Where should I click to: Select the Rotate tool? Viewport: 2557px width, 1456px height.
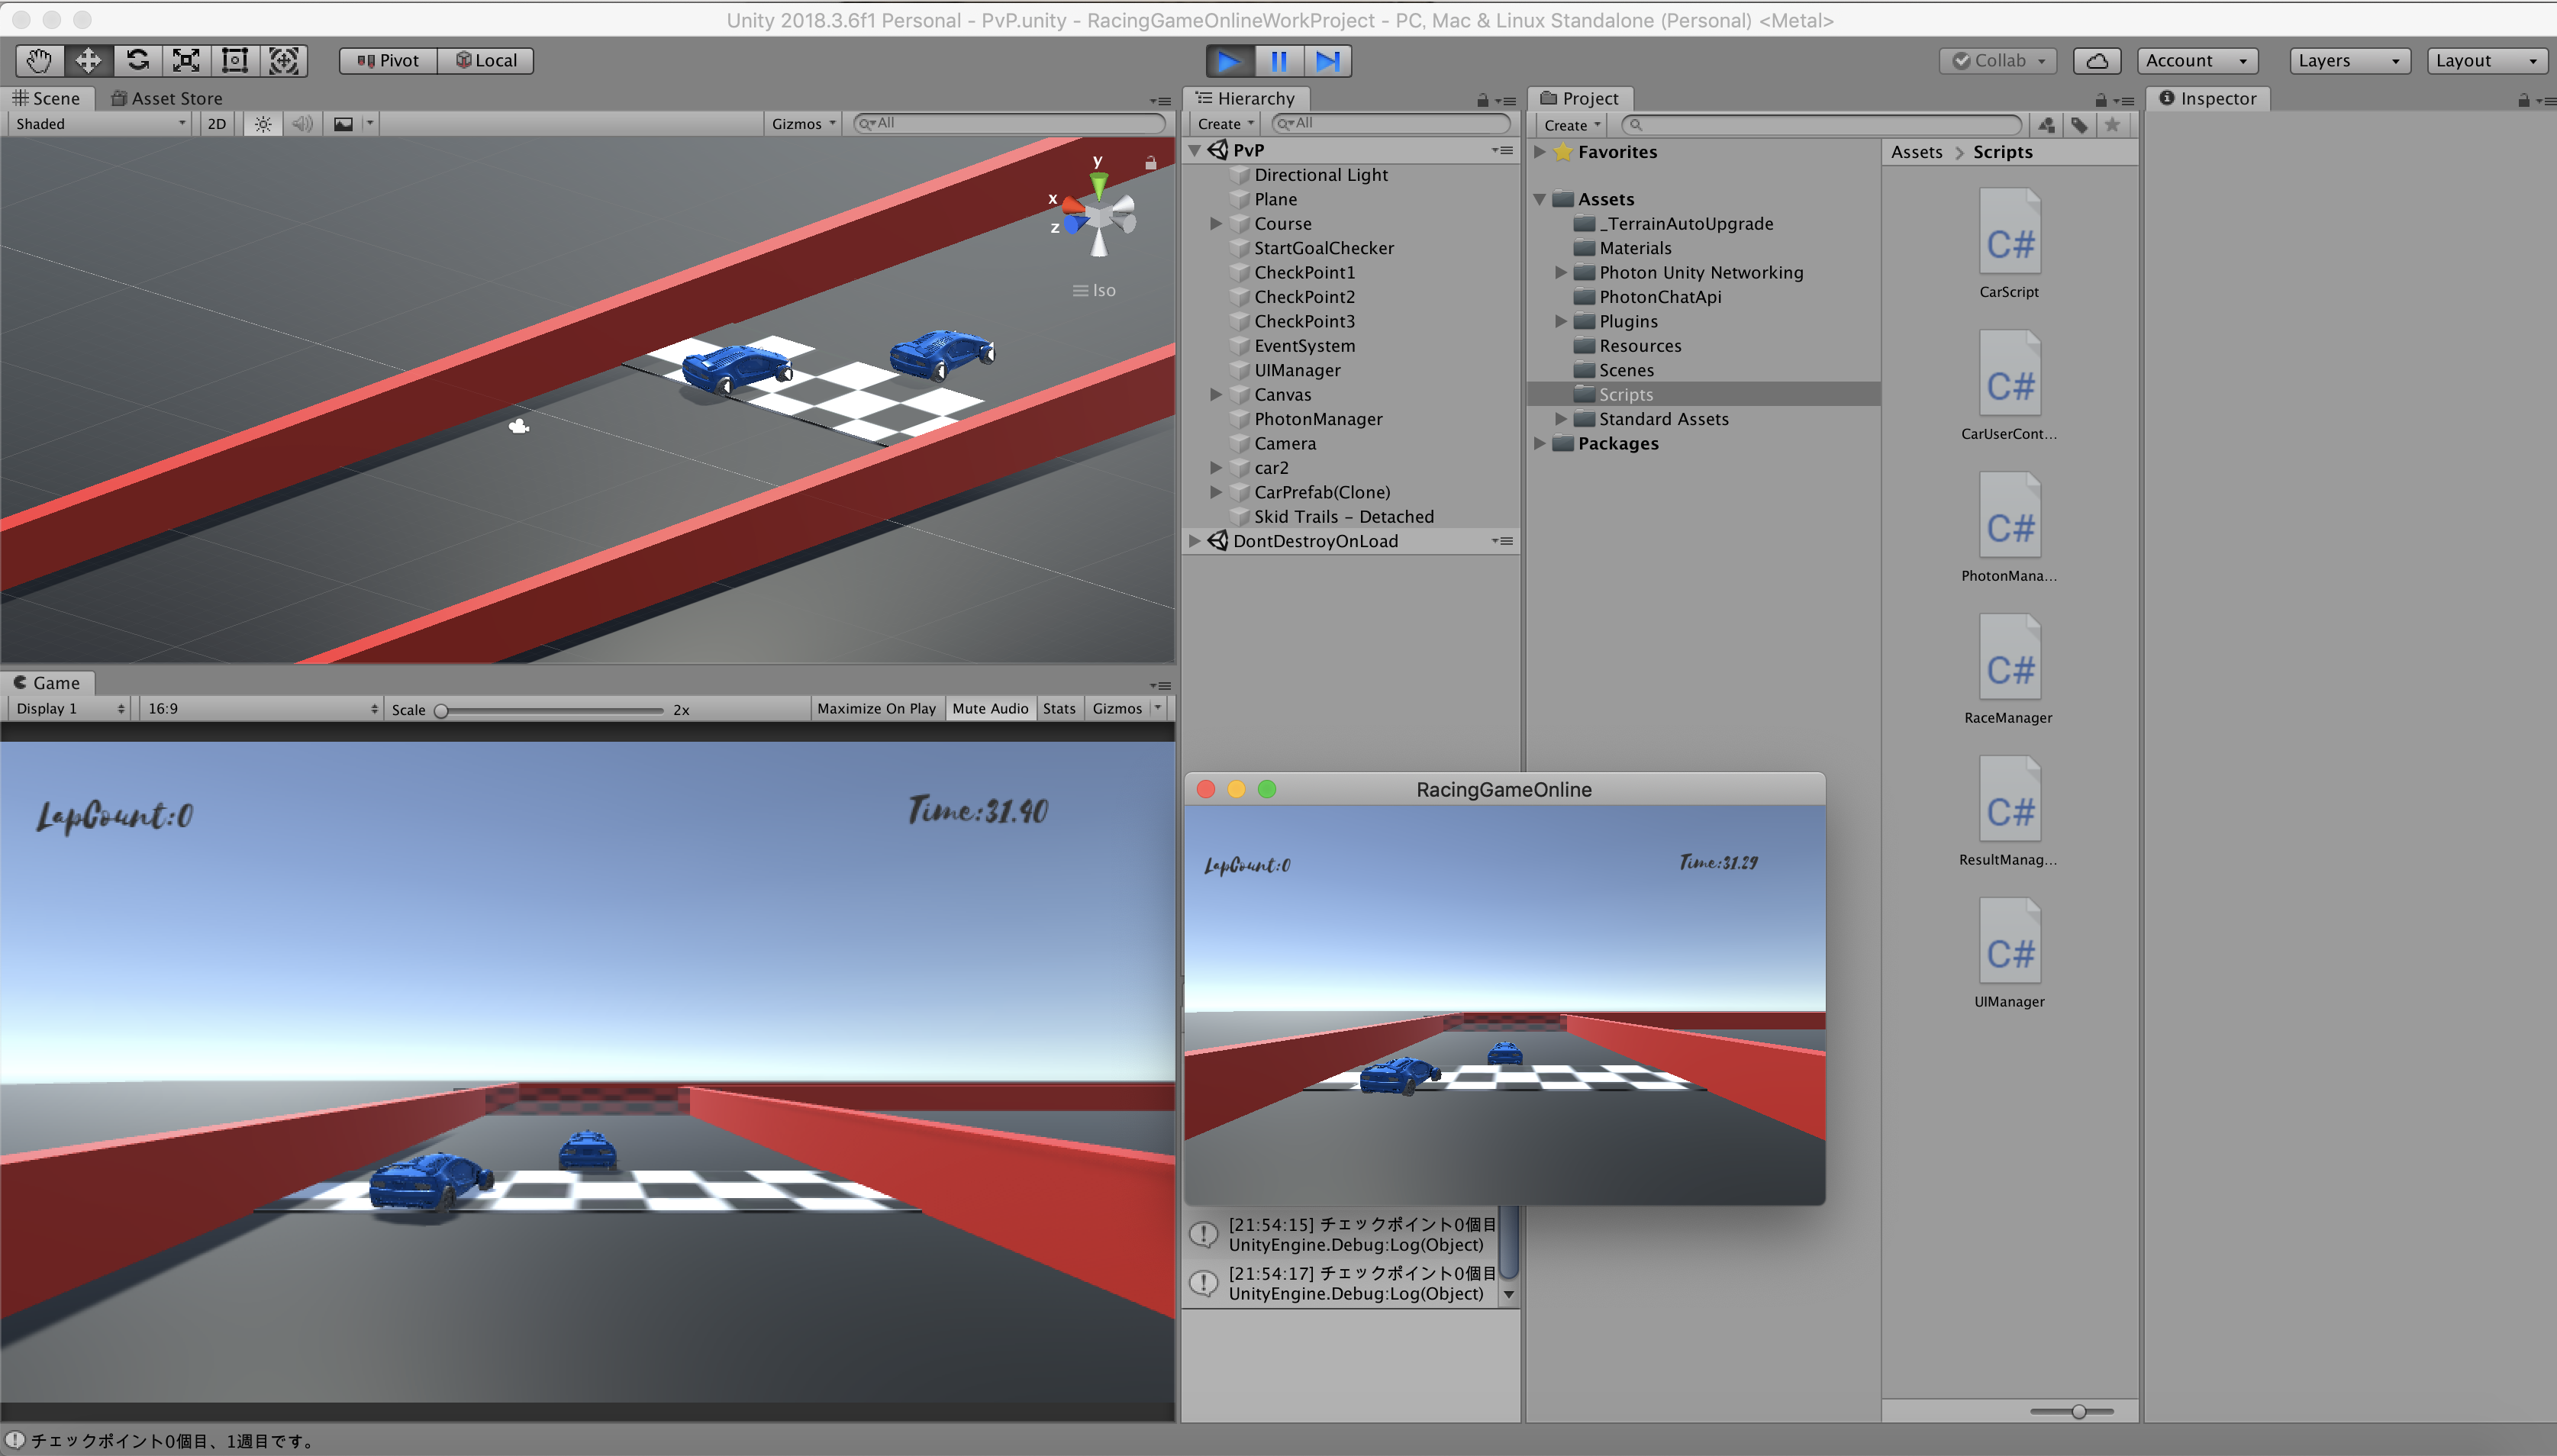(137, 61)
